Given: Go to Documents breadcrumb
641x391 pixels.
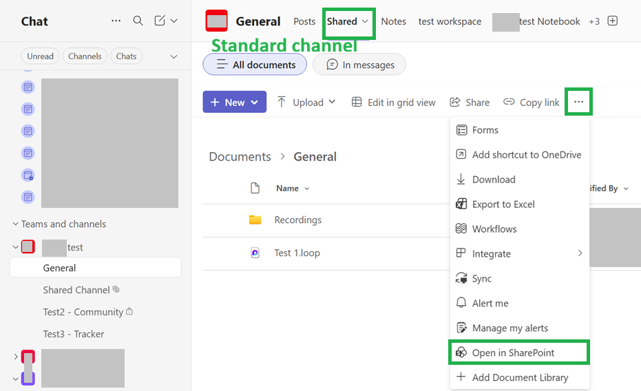Looking at the screenshot, I should pyautogui.click(x=240, y=157).
